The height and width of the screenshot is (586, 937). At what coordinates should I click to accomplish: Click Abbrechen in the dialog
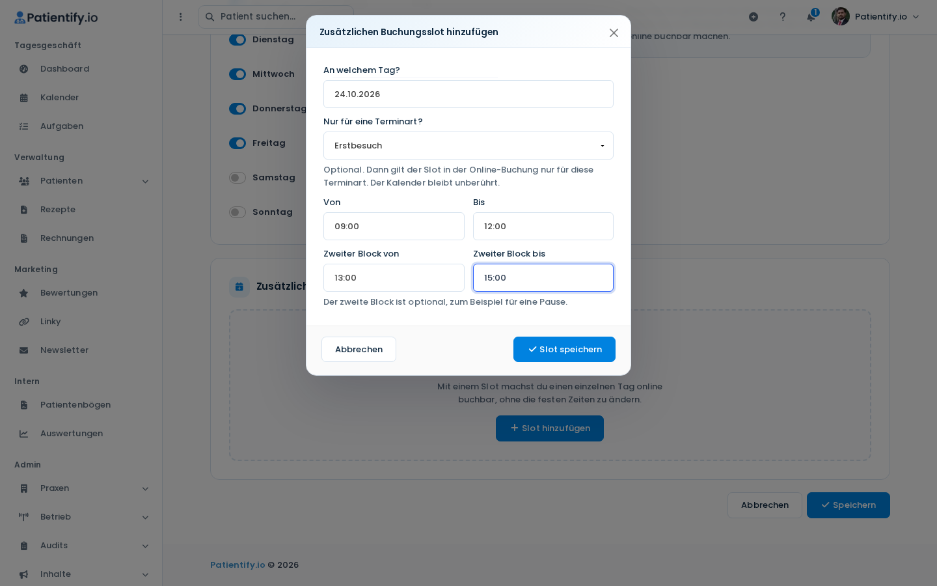coord(359,350)
